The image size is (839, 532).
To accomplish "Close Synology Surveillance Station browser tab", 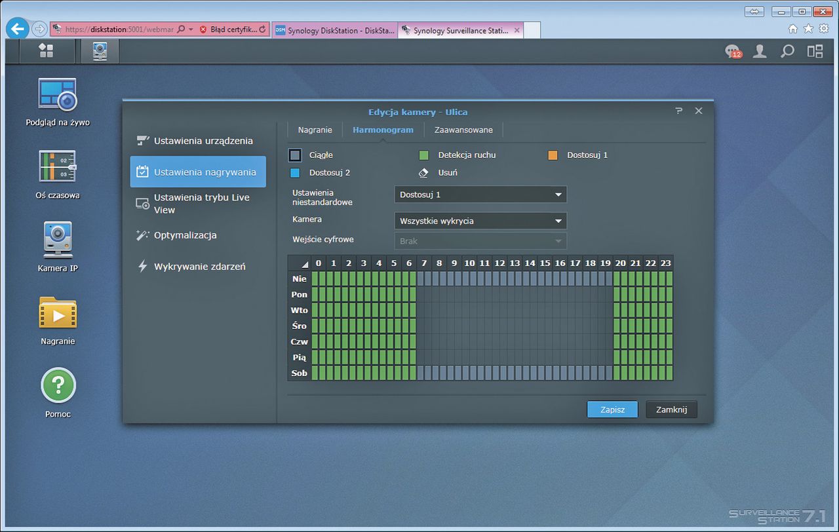I will tap(517, 30).
